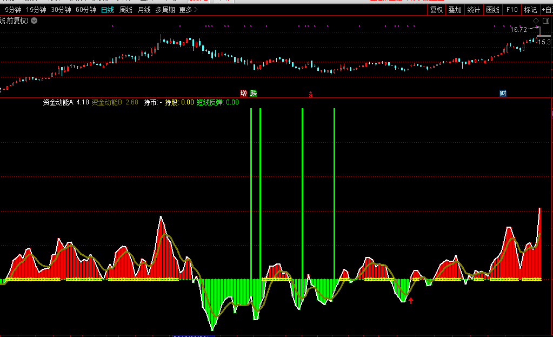
Task: Click the blue 财 financial marker
Action: pos(503,93)
